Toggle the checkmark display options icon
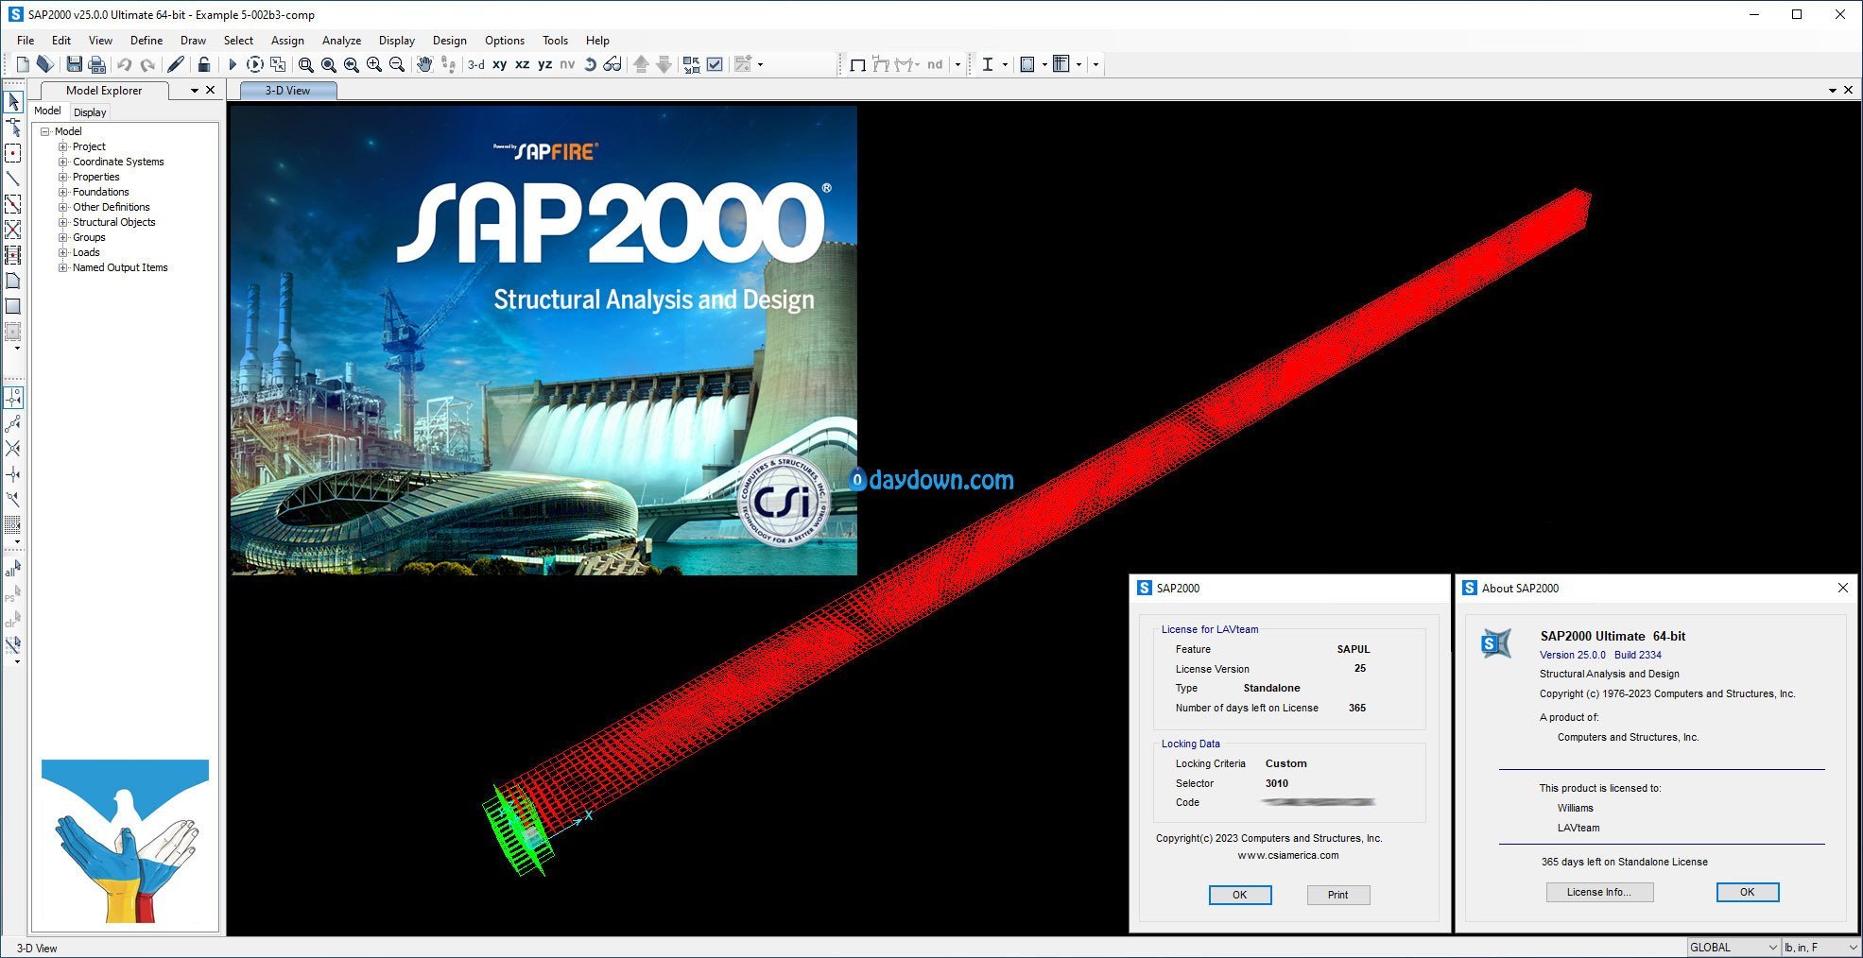 pyautogui.click(x=715, y=64)
